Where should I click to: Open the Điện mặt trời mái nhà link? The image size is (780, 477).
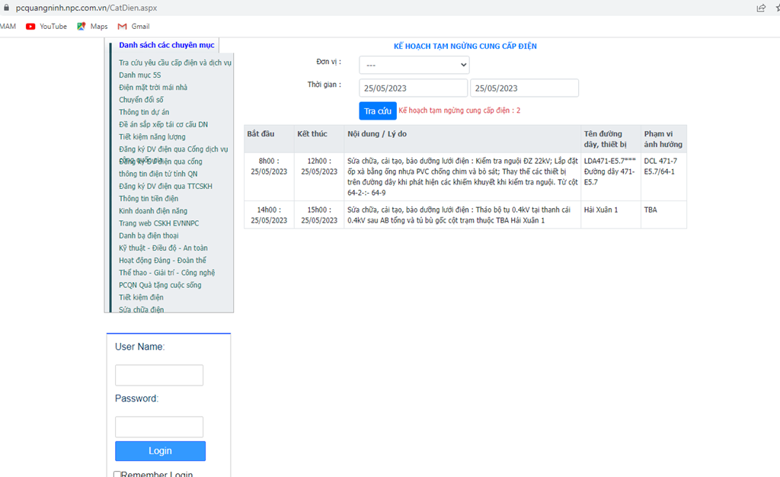[153, 88]
